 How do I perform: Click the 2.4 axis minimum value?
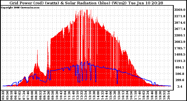(180, 86)
